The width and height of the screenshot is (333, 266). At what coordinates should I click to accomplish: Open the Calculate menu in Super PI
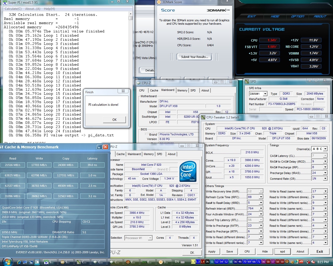[x=13, y=9]
